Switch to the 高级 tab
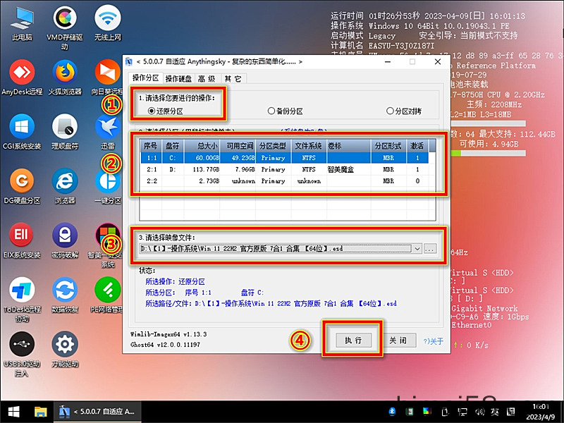The image size is (564, 423). [207, 79]
